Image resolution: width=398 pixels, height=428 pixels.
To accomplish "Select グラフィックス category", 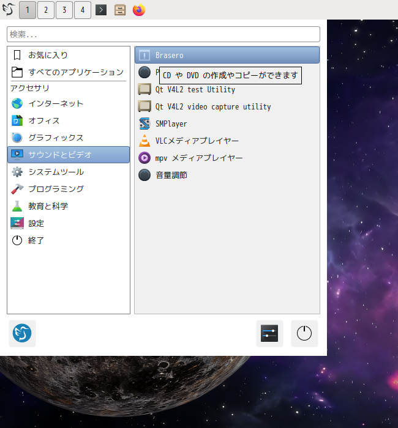I will tap(69, 138).
